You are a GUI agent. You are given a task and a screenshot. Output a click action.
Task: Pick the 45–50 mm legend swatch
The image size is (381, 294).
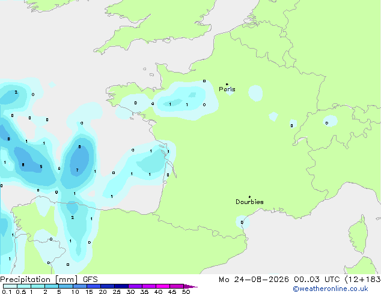tap(177, 286)
